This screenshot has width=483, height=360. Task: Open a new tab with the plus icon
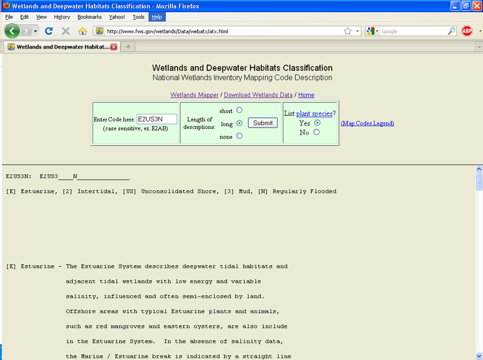(127, 46)
